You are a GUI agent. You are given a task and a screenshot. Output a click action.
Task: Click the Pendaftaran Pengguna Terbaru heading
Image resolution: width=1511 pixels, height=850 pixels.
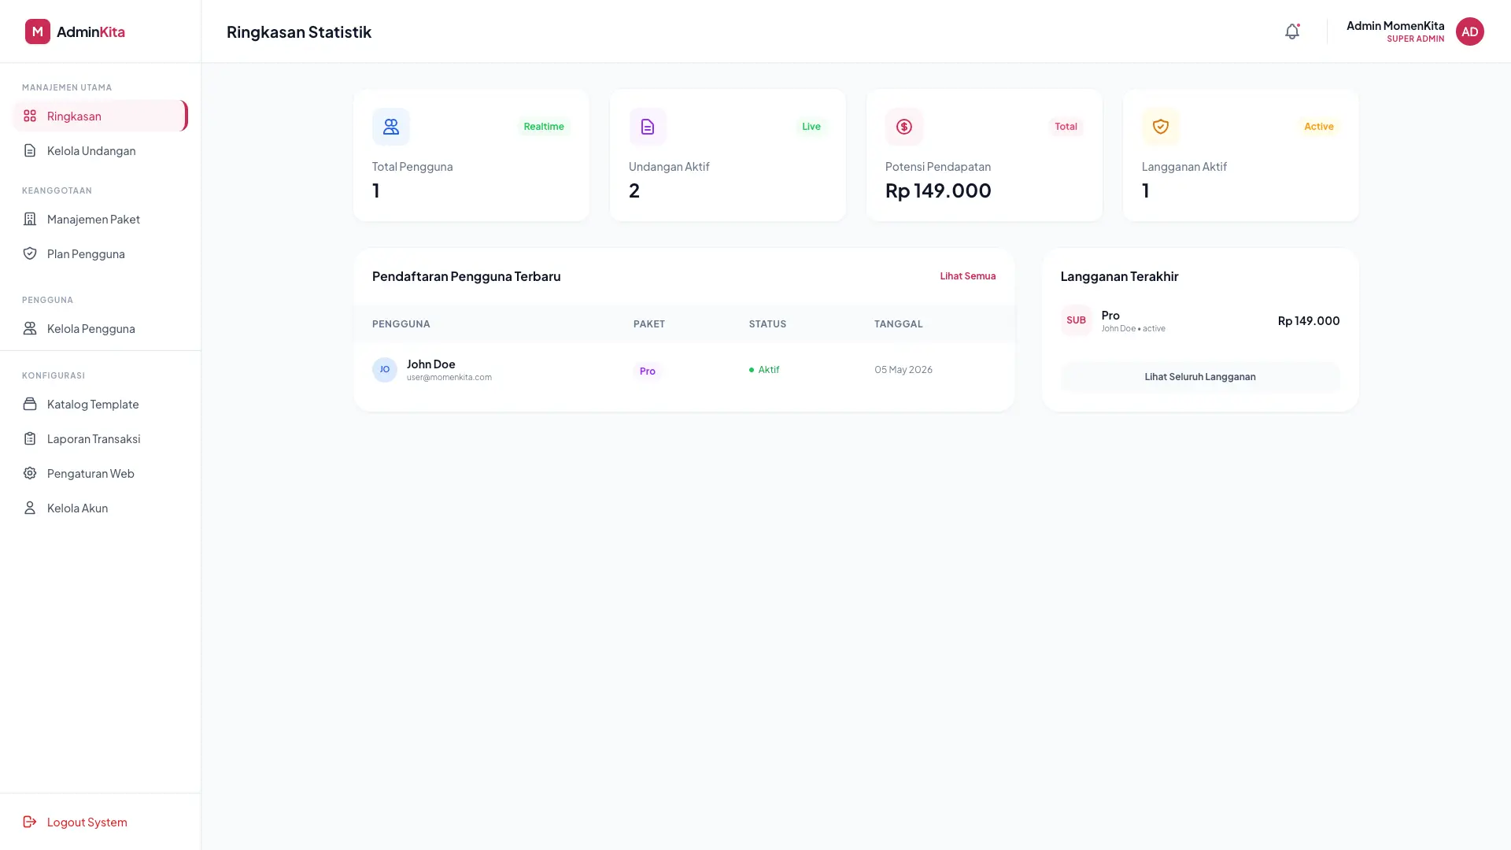(467, 276)
